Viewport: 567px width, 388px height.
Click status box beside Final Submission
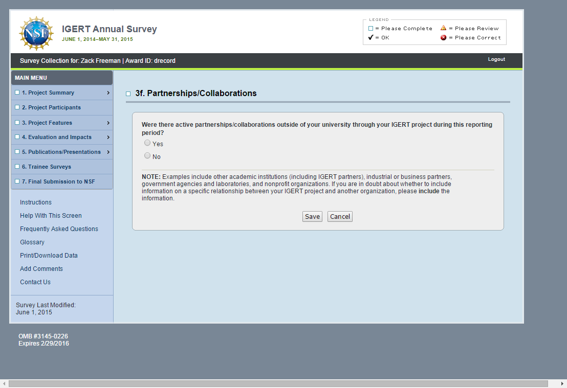tap(17, 181)
